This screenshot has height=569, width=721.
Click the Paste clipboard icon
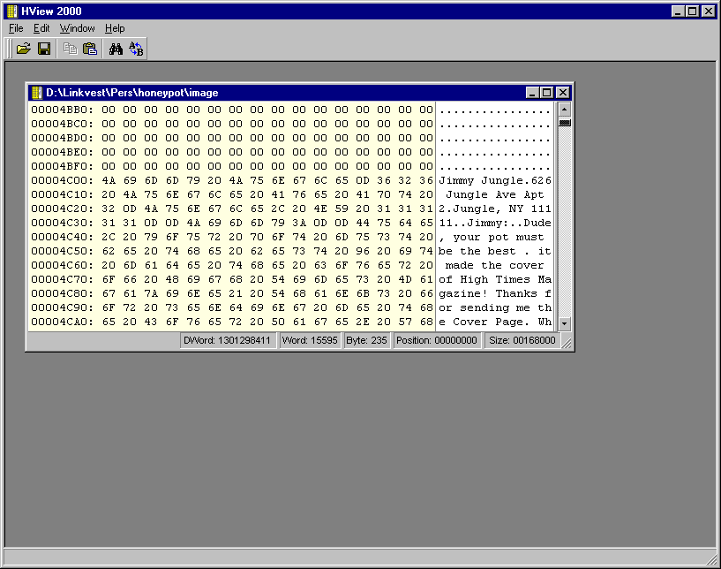[x=90, y=49]
